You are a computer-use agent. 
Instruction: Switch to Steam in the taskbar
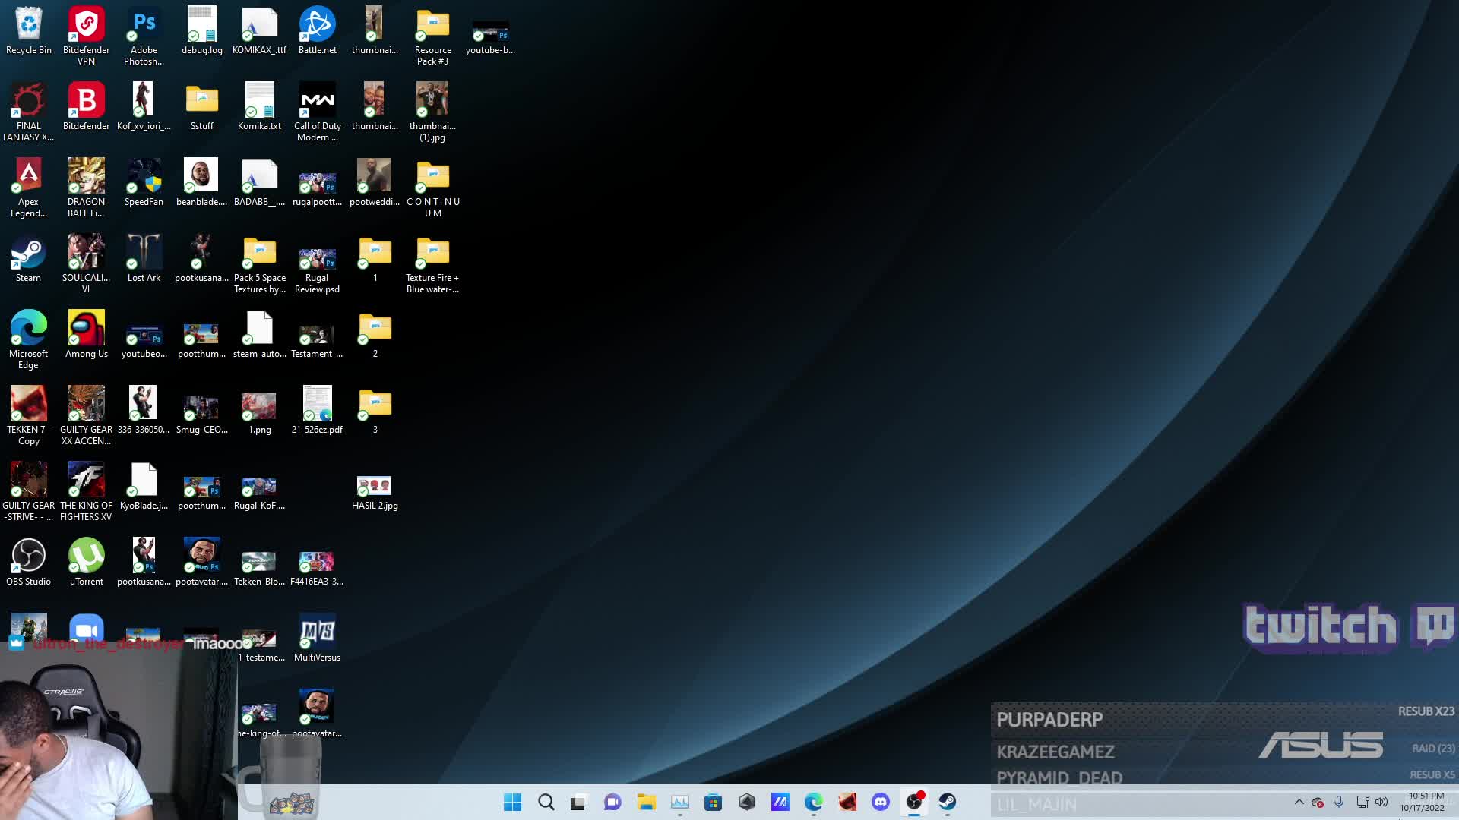point(947,802)
